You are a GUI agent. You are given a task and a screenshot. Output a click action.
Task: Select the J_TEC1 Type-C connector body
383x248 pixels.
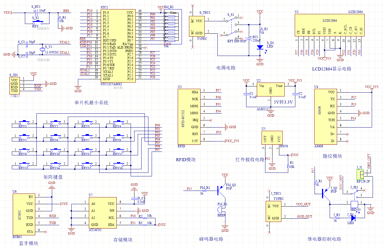pos(273,211)
